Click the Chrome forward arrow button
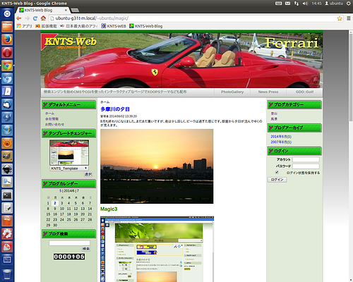Screen dimensions: 353x282 click(27, 18)
